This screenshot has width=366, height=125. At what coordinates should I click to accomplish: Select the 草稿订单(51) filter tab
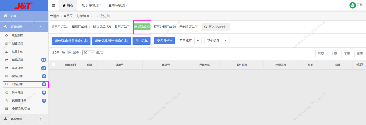(81, 27)
